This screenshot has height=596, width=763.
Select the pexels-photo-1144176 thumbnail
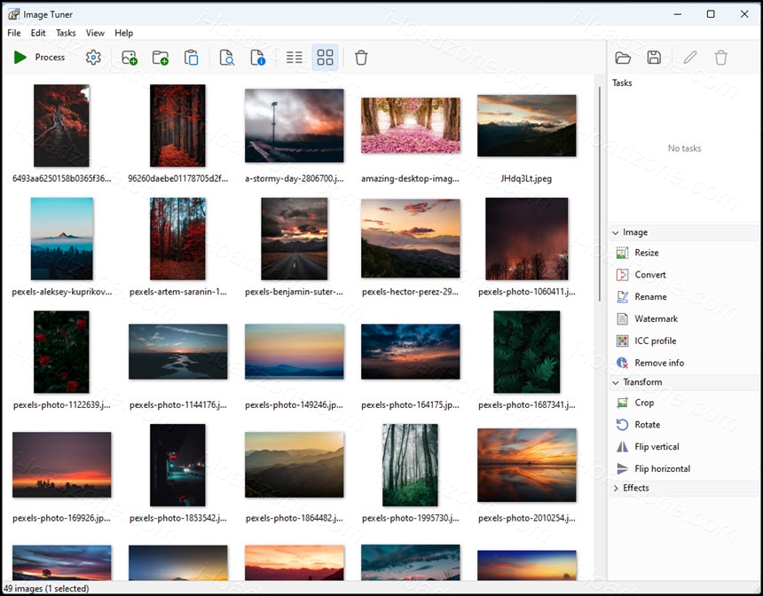click(178, 351)
